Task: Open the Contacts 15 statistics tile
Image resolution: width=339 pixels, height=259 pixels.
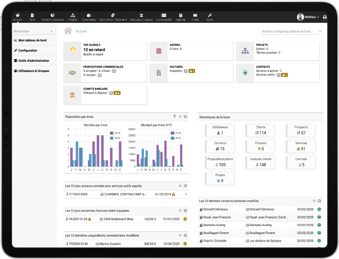Action: click(220, 147)
